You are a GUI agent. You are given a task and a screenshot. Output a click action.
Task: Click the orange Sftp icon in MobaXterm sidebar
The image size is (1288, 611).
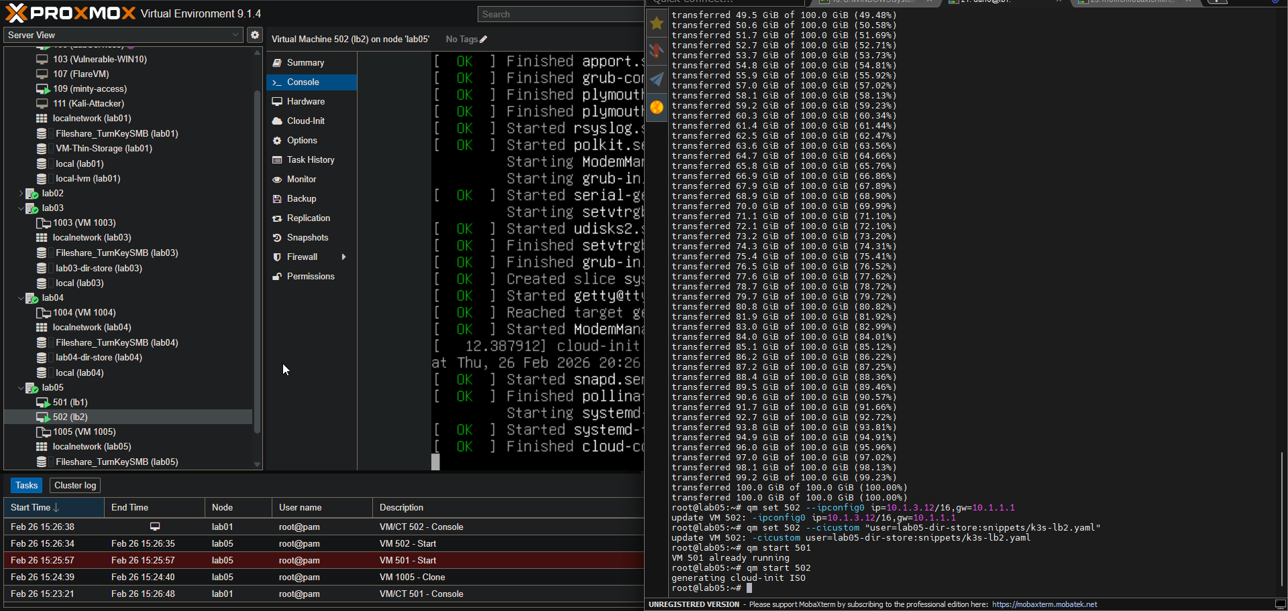pyautogui.click(x=657, y=107)
